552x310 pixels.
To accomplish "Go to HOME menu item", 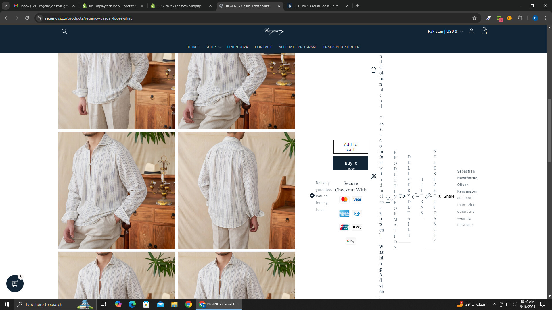I will coord(193,47).
